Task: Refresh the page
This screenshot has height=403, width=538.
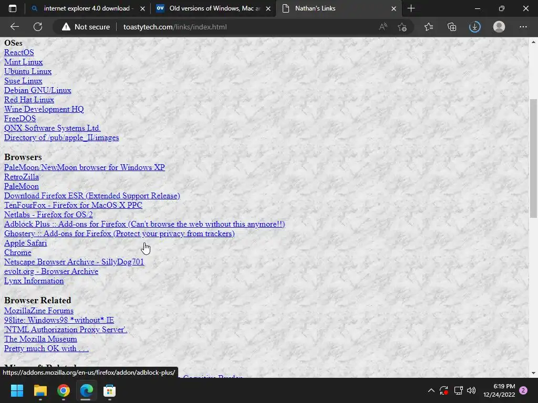Action: (x=38, y=27)
